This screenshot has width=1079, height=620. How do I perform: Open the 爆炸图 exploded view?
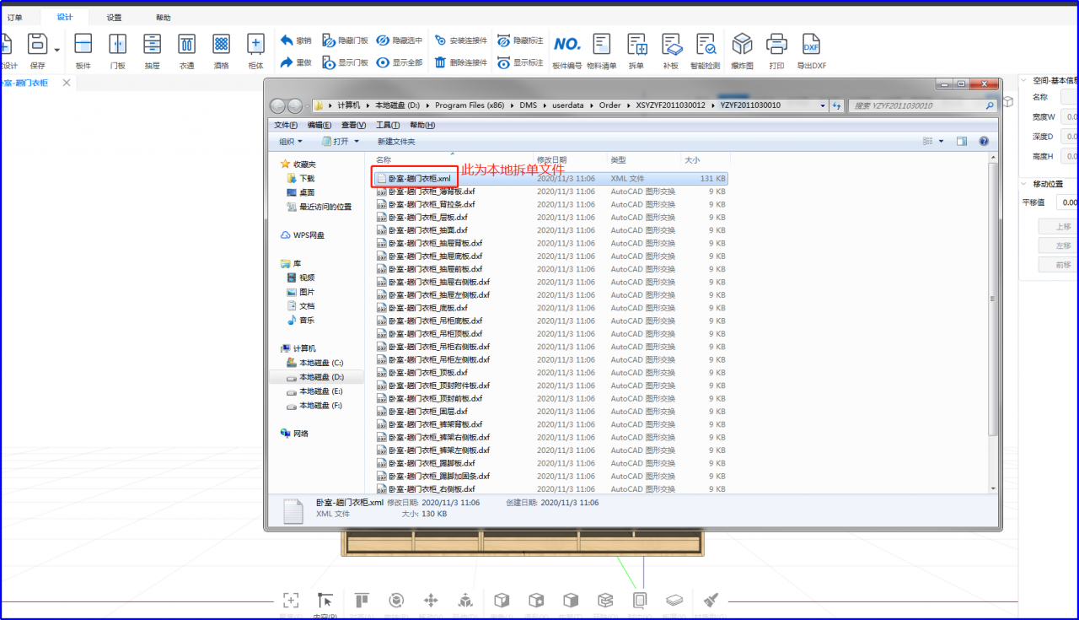click(742, 50)
